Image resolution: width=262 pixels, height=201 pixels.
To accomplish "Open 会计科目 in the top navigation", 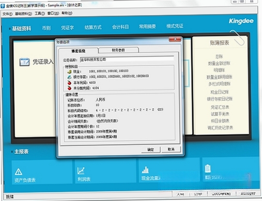I will pyautogui.click(x=120, y=27).
